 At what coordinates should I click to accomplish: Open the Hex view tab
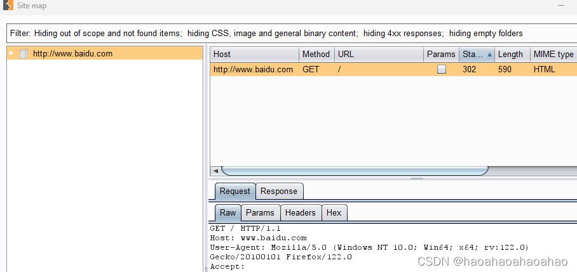tap(334, 212)
